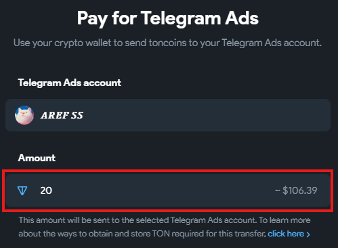Open the click here link
338x248 pixels.
pos(286,234)
